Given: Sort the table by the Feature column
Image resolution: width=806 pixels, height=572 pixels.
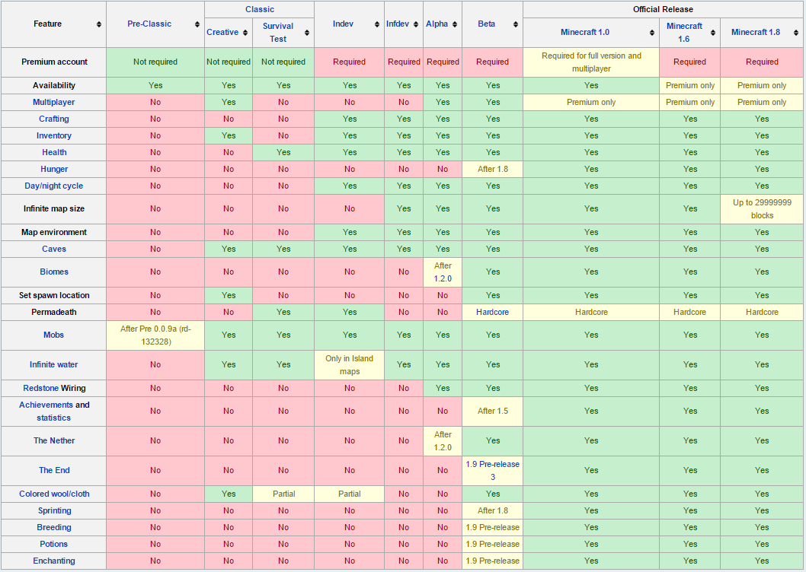Looking at the screenshot, I should click(99, 24).
